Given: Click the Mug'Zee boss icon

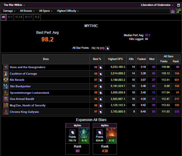Looking at the screenshot, I should [x=6, y=105].
